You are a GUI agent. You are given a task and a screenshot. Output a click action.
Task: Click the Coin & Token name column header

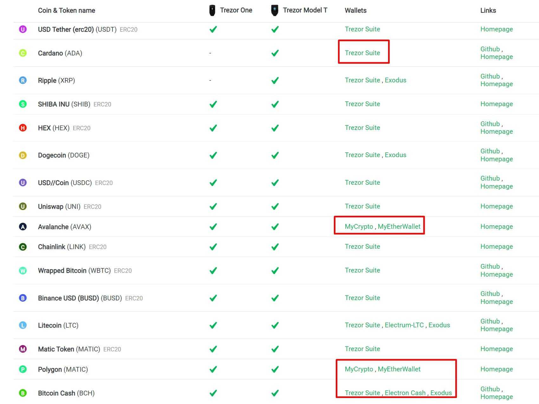[x=66, y=10]
